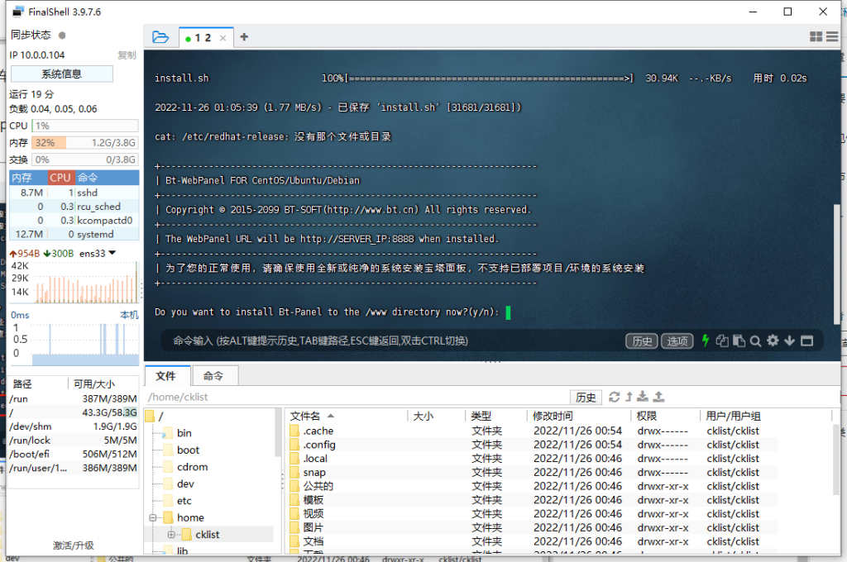Switch to the 命令 tab

pos(214,376)
